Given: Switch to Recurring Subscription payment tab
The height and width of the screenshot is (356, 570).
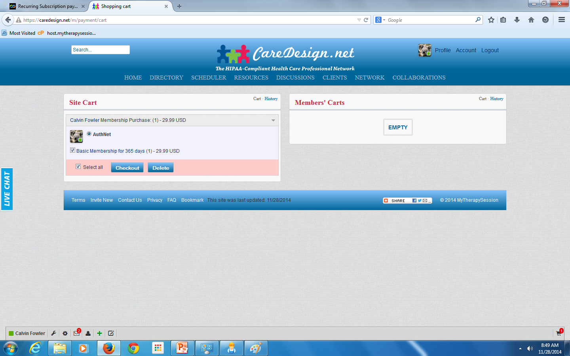Looking at the screenshot, I should pyautogui.click(x=47, y=6).
